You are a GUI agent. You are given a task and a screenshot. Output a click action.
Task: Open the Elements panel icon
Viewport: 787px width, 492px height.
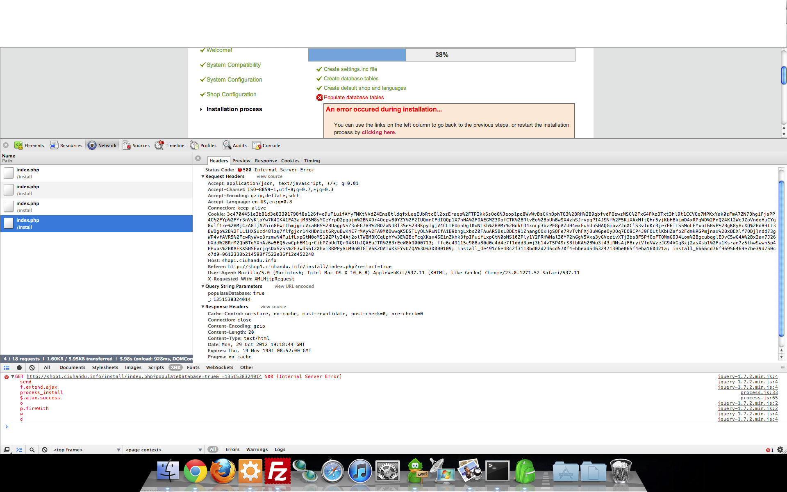tap(19, 145)
